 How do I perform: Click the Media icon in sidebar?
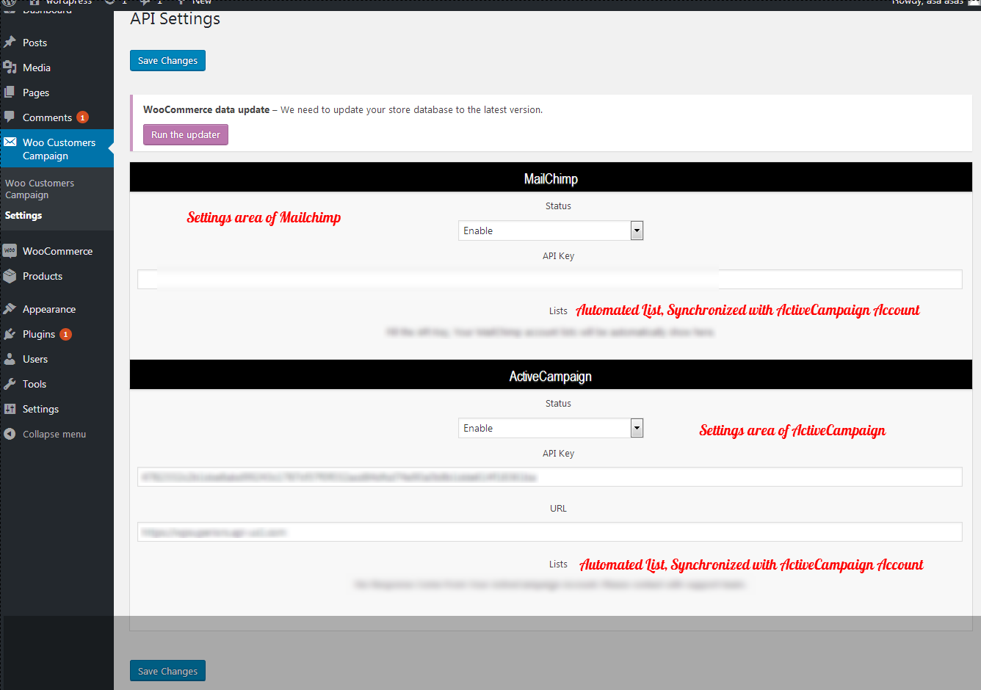[x=10, y=68]
